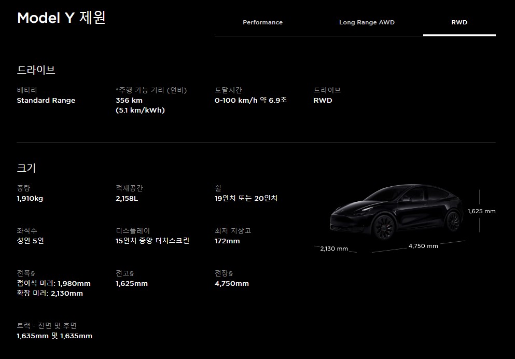Image resolution: width=515 pixels, height=359 pixels.
Task: Click the '트랙 - 전면 및 후면' label
Action: click(x=47, y=325)
